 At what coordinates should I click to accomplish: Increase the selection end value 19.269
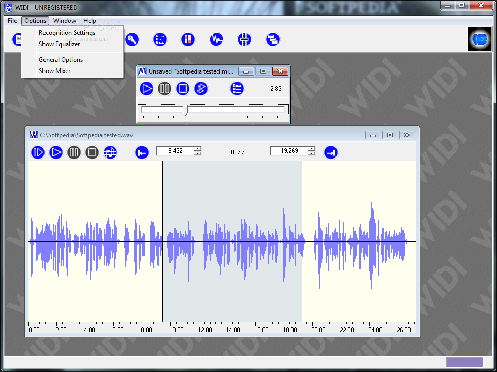311,148
